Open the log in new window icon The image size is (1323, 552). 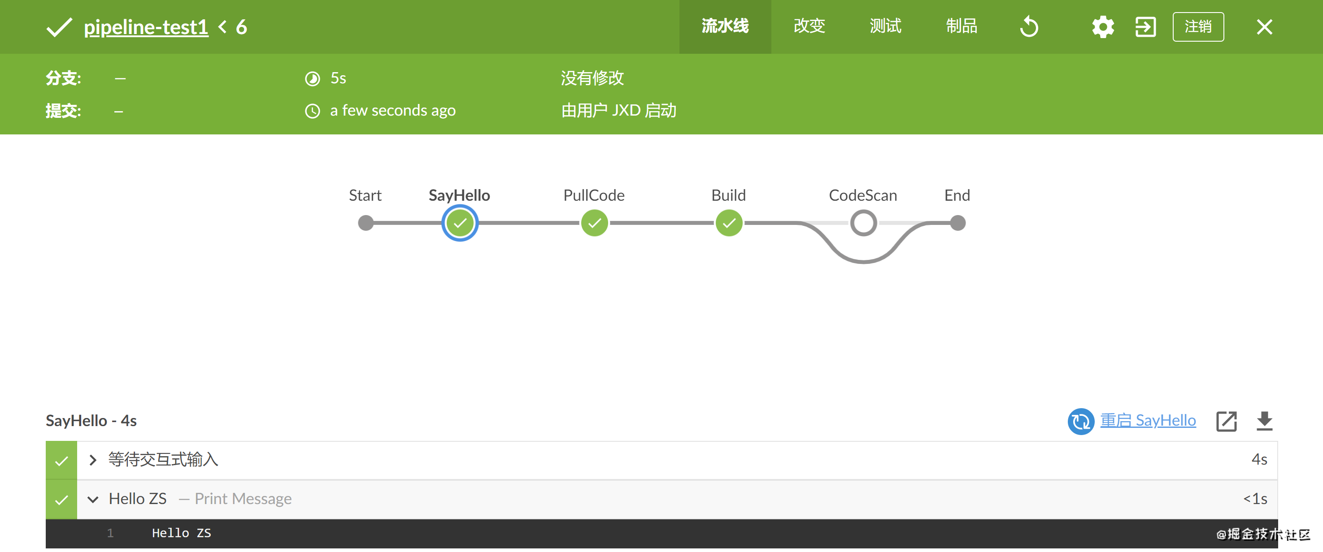click(x=1226, y=421)
